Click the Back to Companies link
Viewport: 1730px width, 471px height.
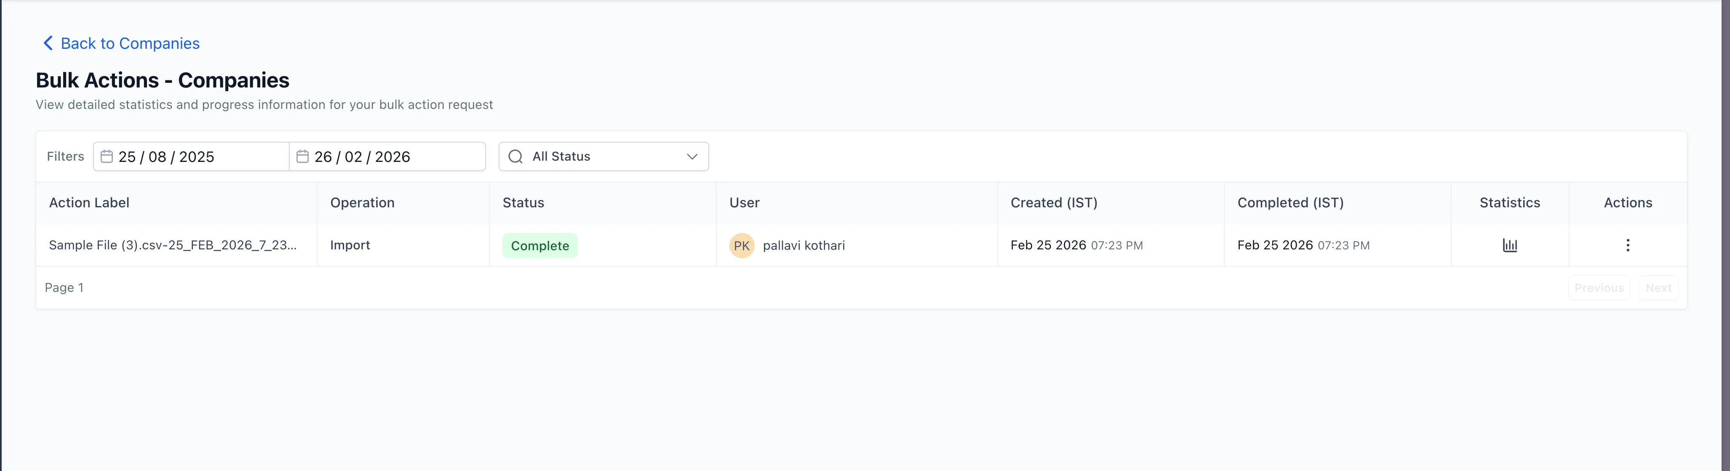(130, 43)
